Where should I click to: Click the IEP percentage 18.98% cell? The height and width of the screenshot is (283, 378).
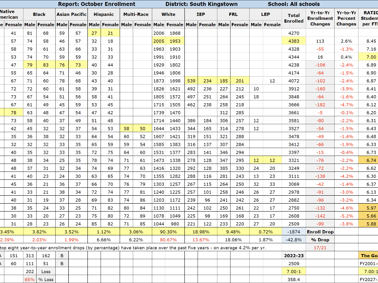pos(201,232)
